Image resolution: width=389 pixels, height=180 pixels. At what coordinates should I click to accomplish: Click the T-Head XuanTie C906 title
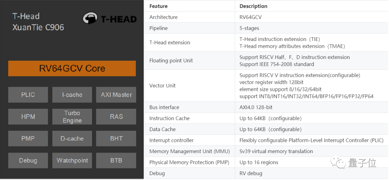(38, 22)
